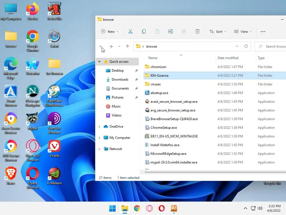Select the Microsoft Edge desktop icon

pyautogui.click(x=11, y=68)
